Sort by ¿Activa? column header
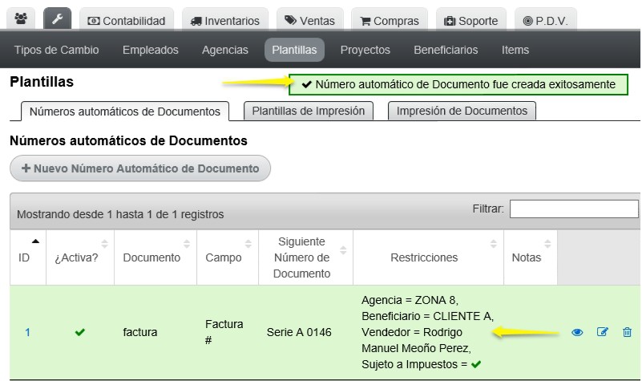The image size is (642, 381). pos(80,257)
